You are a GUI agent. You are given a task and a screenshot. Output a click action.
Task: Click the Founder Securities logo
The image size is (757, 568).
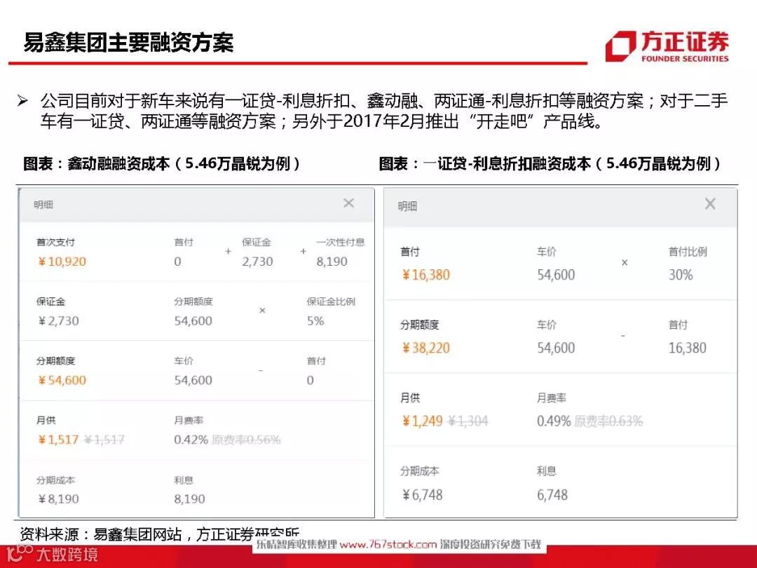pos(667,46)
